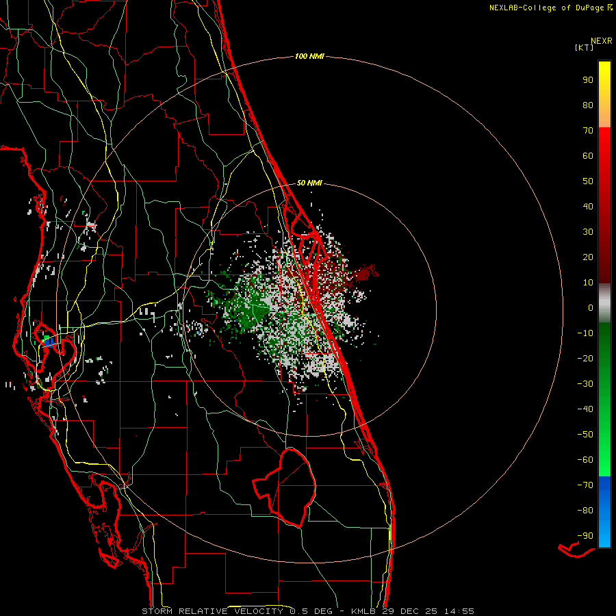This screenshot has width=616, height=616.
Task: Click the [KT] units label
Action: 585,47
